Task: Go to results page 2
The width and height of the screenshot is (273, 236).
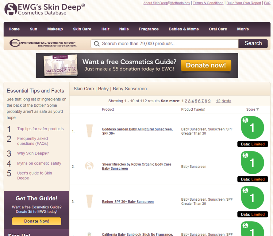Action: tap(186, 101)
